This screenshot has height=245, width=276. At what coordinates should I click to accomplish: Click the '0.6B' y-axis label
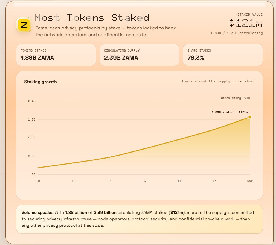click(32, 156)
